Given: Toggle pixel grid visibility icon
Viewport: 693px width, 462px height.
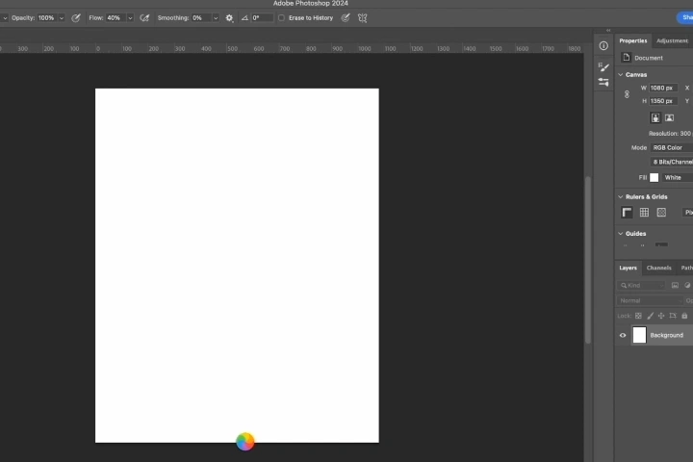Looking at the screenshot, I should click(661, 213).
